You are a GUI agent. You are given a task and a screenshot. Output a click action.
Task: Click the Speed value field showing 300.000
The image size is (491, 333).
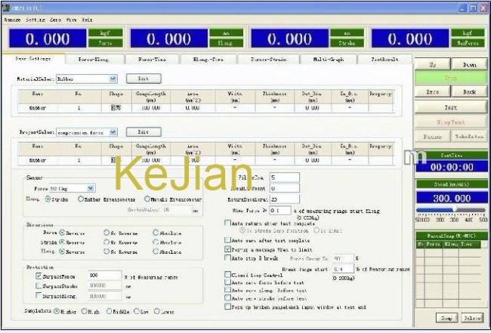tap(450, 197)
